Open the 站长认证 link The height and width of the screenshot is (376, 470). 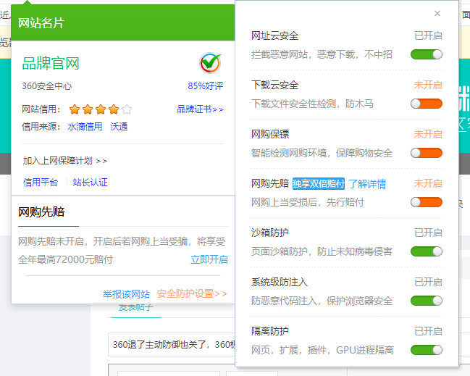coord(90,182)
